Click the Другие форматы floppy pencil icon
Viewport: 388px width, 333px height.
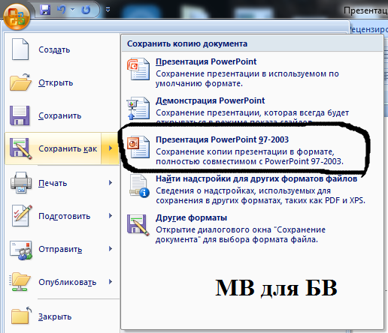138,225
